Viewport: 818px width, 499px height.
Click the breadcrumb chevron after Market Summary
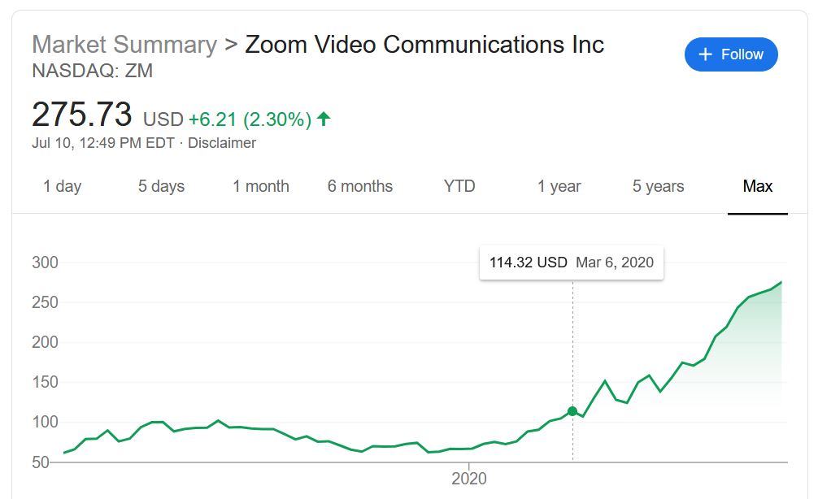(x=230, y=46)
